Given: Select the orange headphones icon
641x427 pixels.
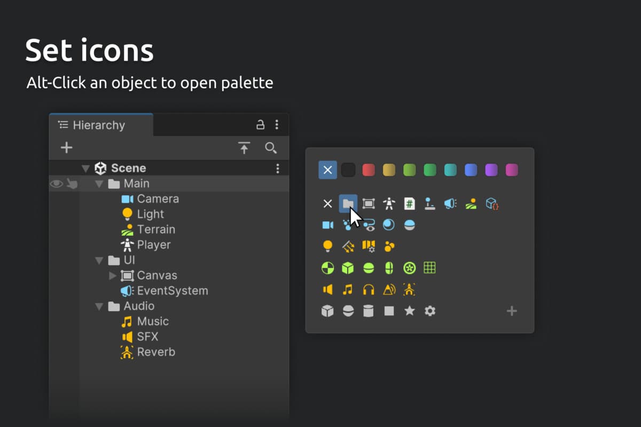Looking at the screenshot, I should 369,289.
